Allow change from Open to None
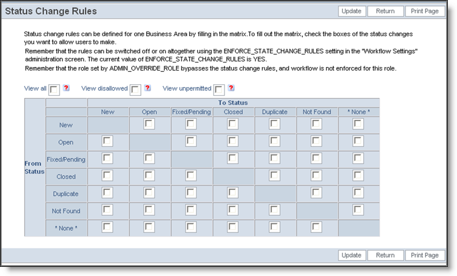The height and width of the screenshot is (276, 457). 358,141
